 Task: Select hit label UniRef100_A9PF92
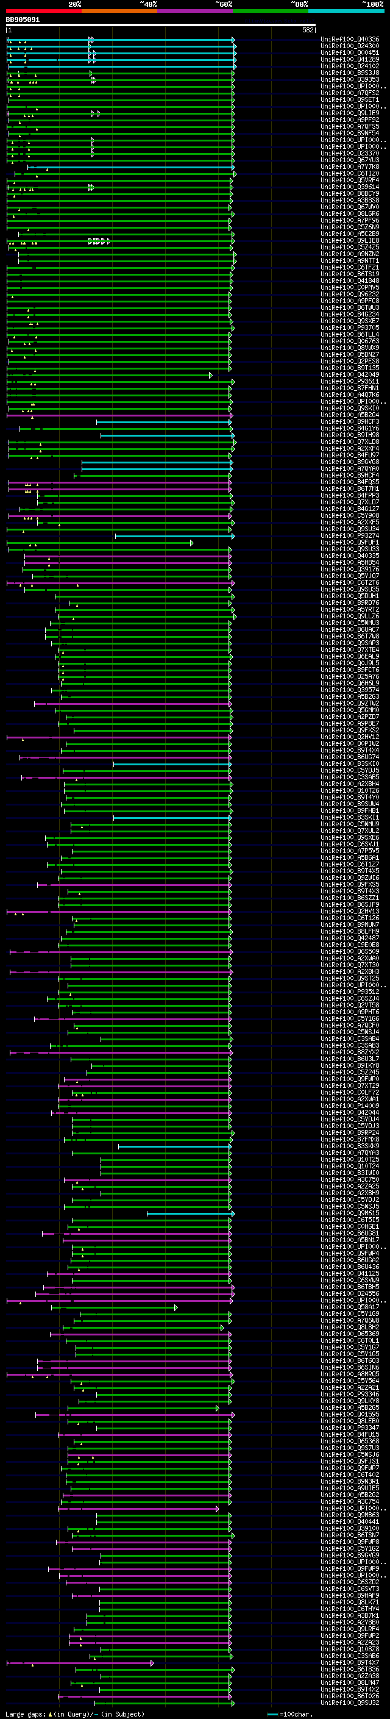tap(350, 120)
